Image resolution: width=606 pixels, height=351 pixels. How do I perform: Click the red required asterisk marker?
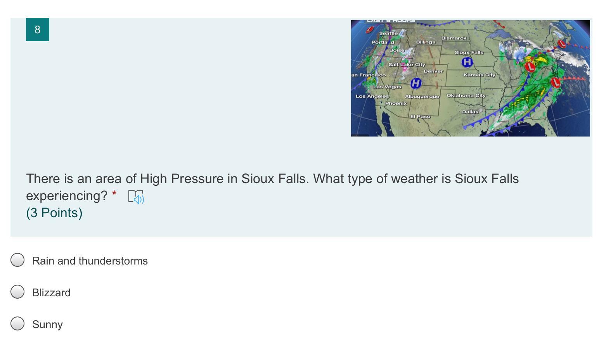114,194
